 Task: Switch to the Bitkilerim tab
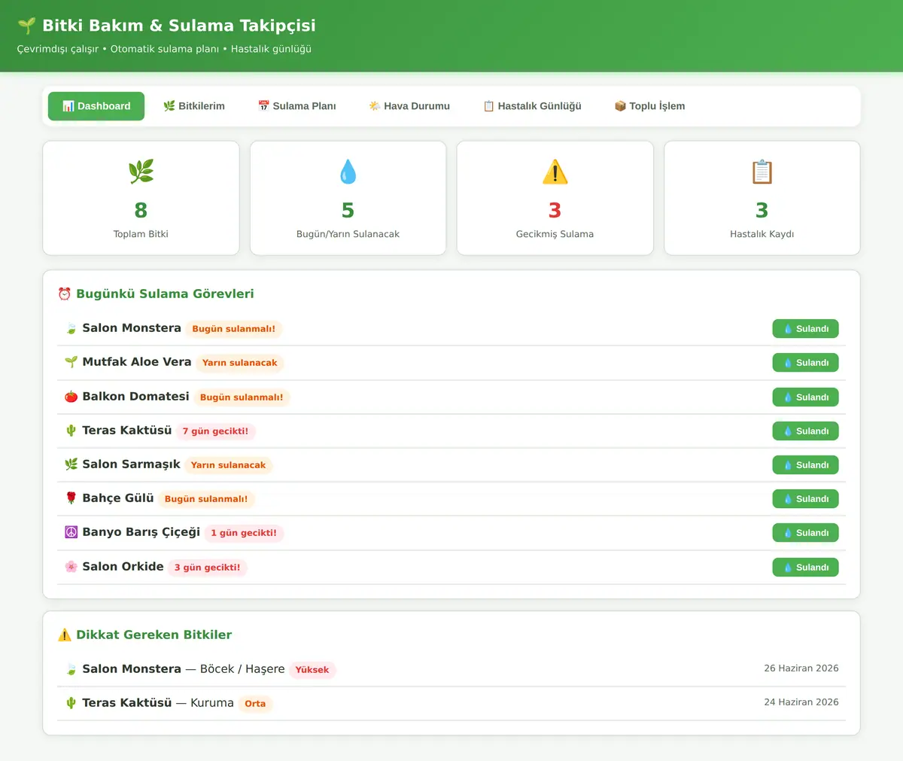[x=194, y=106]
